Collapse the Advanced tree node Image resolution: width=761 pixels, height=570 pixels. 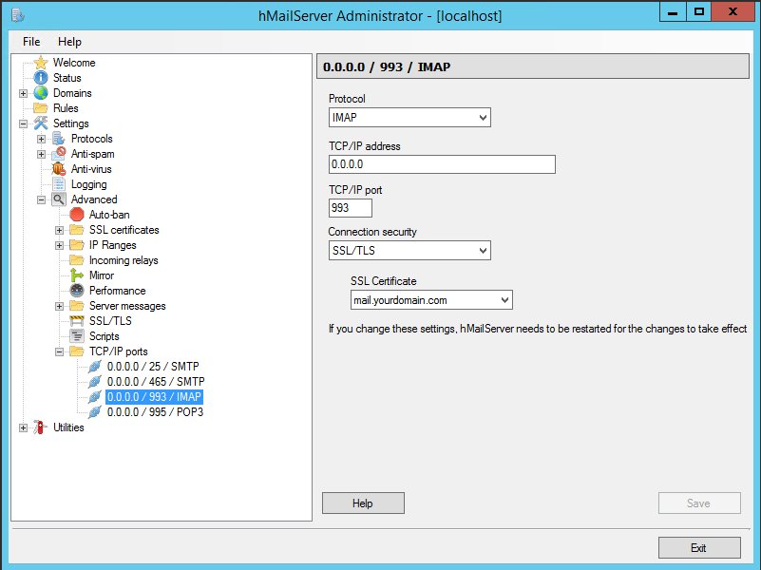point(41,199)
